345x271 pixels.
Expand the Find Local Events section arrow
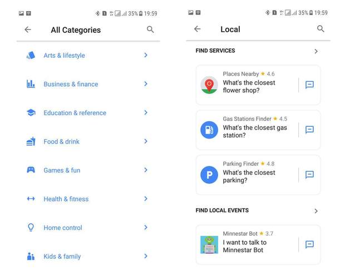tap(316, 211)
